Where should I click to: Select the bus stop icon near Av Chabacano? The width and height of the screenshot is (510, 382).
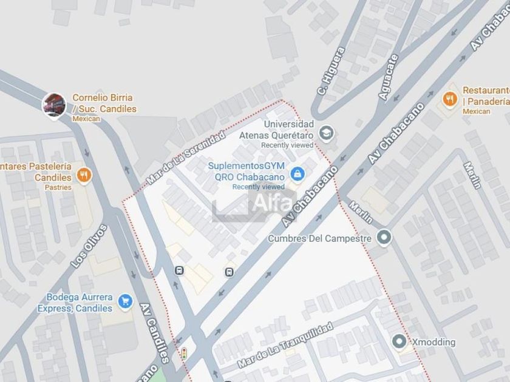click(229, 272)
